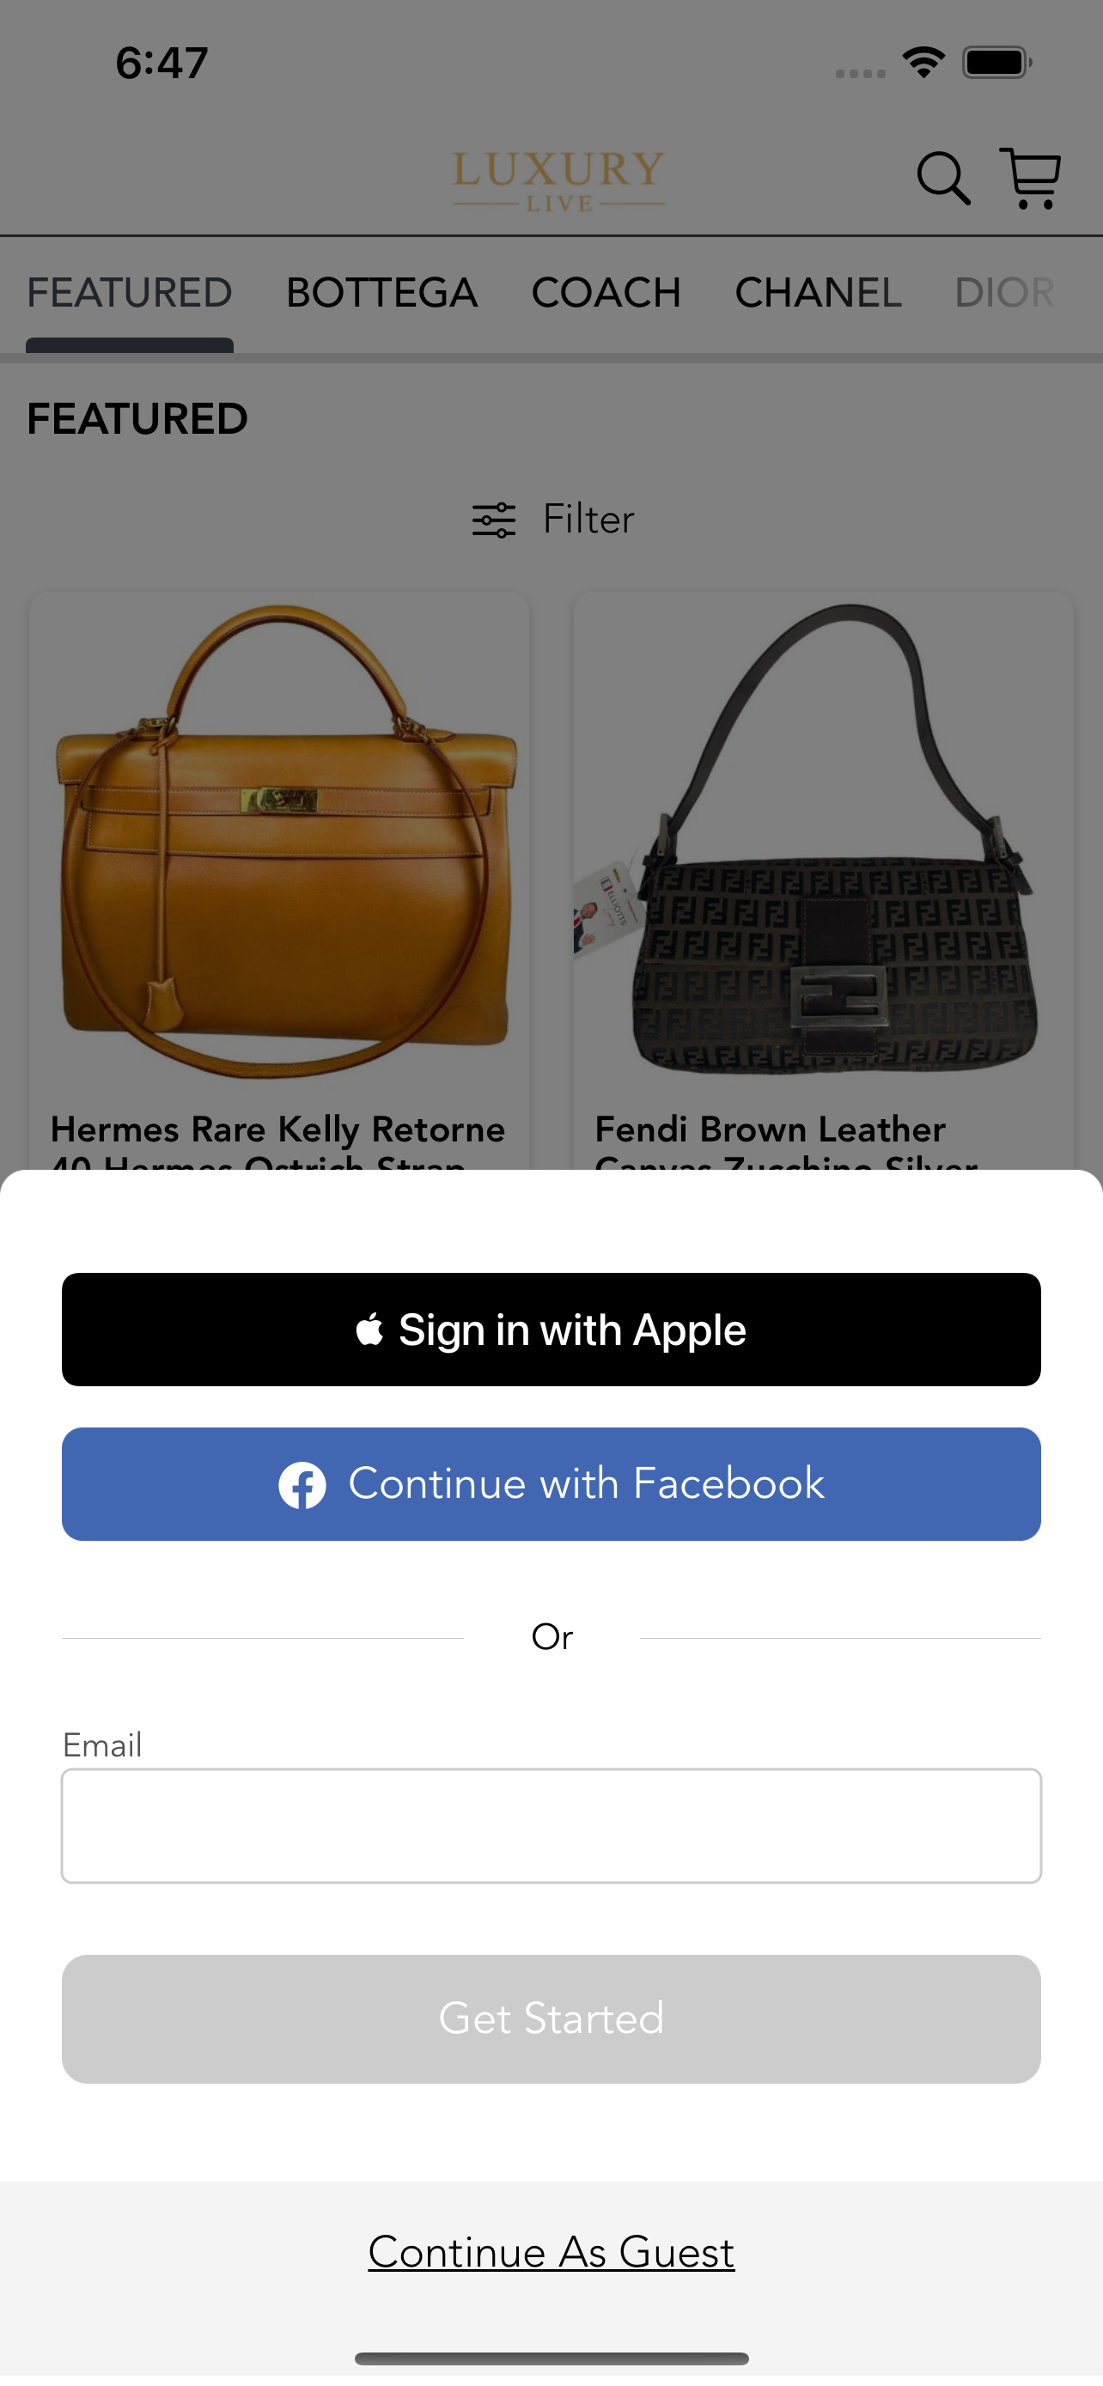Viewport: 1103px width, 2386px height.
Task: Open the search magnifier icon
Action: (x=942, y=178)
